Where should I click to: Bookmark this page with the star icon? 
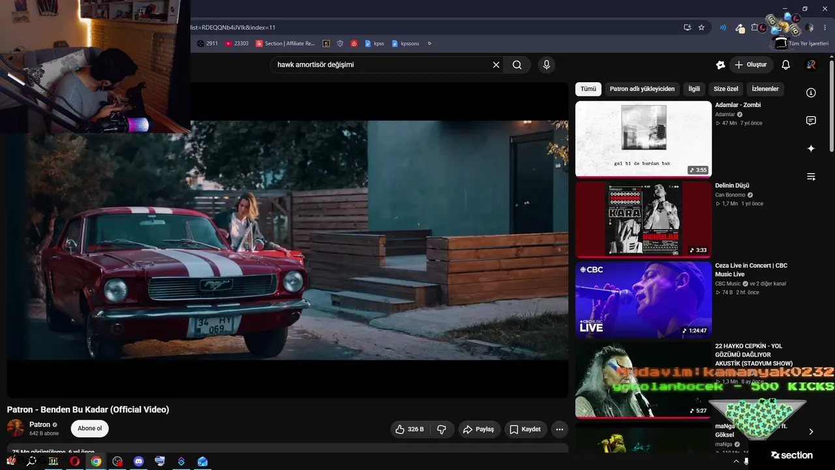tap(701, 27)
